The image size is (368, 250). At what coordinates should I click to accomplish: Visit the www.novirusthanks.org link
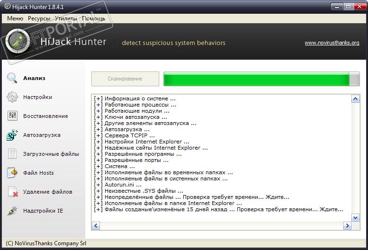(332, 43)
